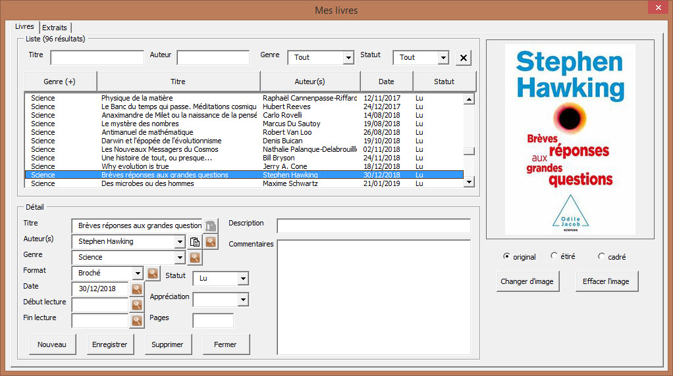The width and height of the screenshot is (673, 376).
Task: Open the Statut detail dropdown showing Lu
Action: 243,278
